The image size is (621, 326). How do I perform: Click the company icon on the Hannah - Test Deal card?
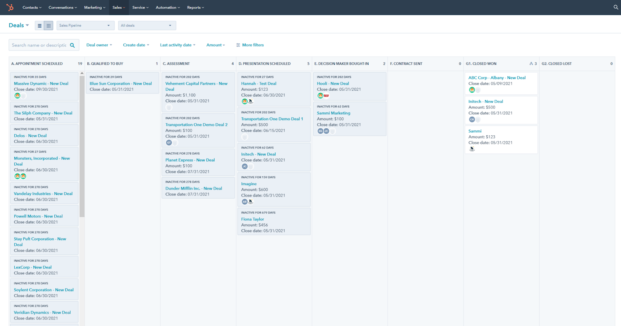point(251,102)
